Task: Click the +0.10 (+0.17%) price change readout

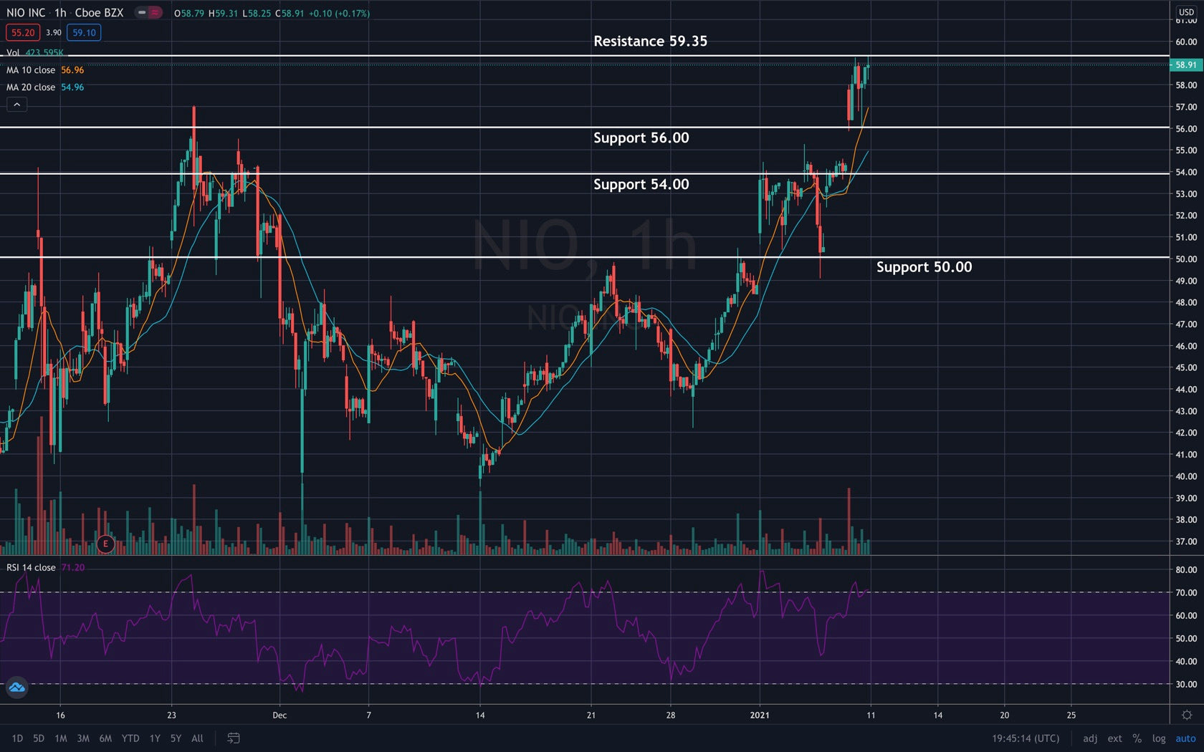Action: [339, 13]
